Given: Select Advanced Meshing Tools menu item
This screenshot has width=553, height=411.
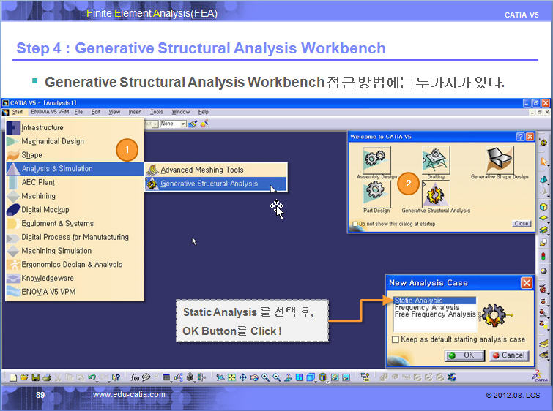Looking at the screenshot, I should tap(201, 170).
